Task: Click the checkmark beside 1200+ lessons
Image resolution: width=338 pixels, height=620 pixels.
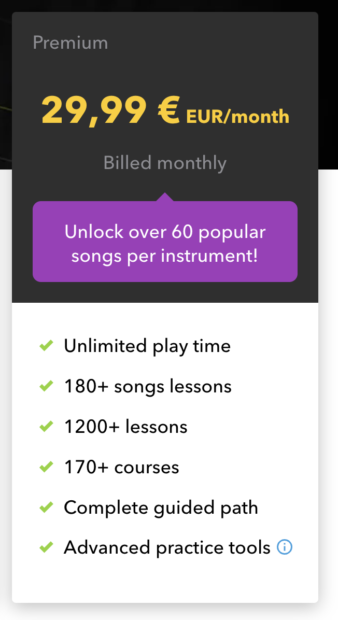Action: pyautogui.click(x=46, y=426)
